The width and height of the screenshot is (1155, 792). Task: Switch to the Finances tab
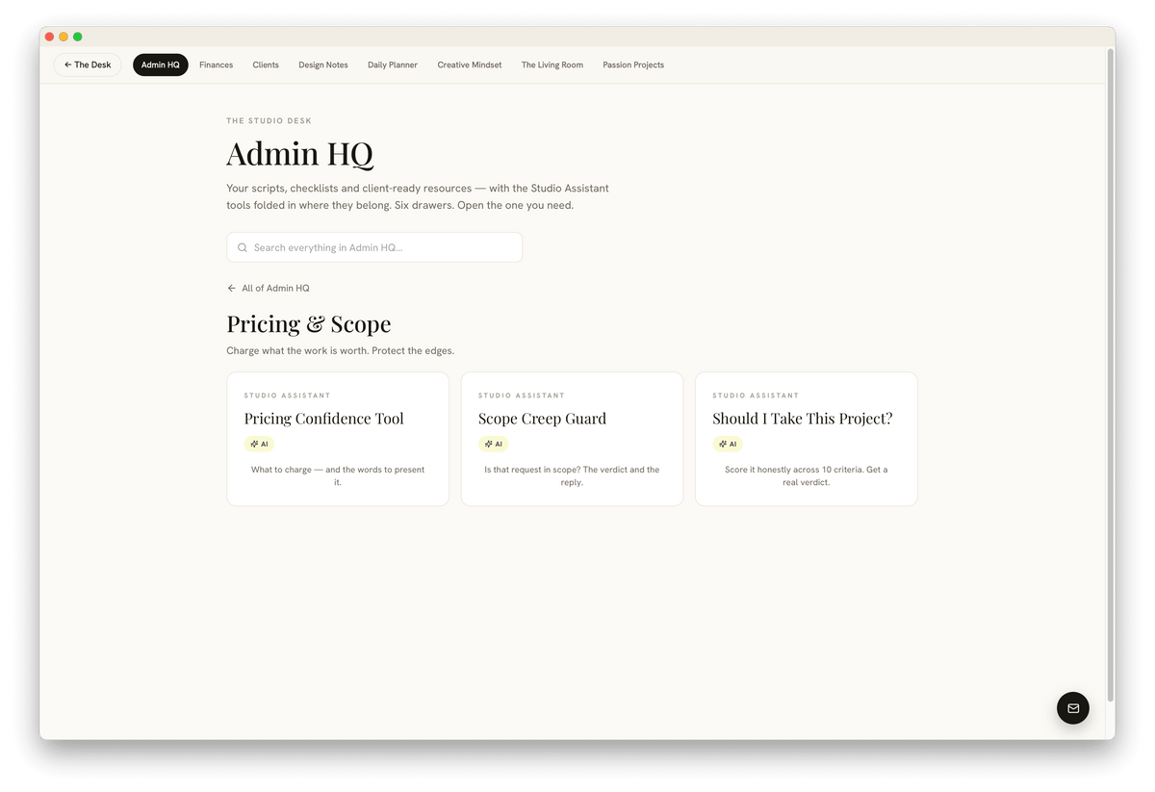click(217, 64)
